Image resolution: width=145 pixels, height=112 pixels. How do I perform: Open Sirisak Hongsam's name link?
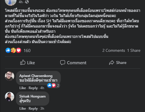coord(32,96)
